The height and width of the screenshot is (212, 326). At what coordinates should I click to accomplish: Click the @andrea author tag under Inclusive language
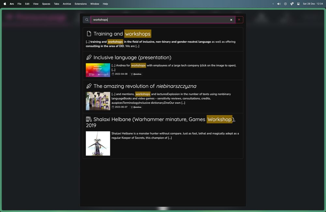[x=136, y=74]
